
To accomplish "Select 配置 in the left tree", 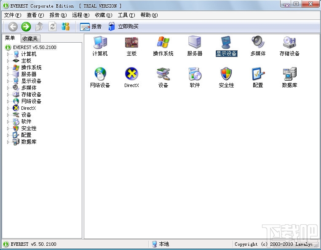I will coord(26,136).
